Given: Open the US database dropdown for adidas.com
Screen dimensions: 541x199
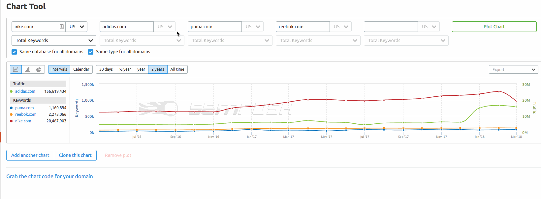Looking at the screenshot, I should click(165, 27).
